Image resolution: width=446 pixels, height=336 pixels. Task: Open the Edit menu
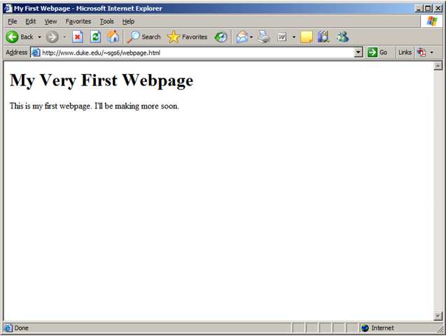30,21
